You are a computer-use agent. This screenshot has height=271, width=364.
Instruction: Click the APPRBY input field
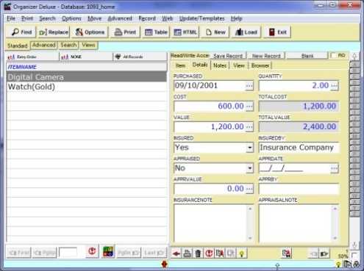point(299,189)
